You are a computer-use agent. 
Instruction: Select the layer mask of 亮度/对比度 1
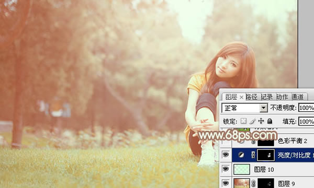(x=266, y=155)
